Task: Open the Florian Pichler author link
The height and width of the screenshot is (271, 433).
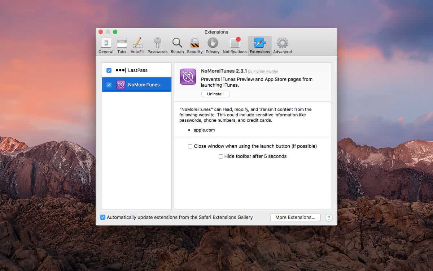Action: (266, 72)
